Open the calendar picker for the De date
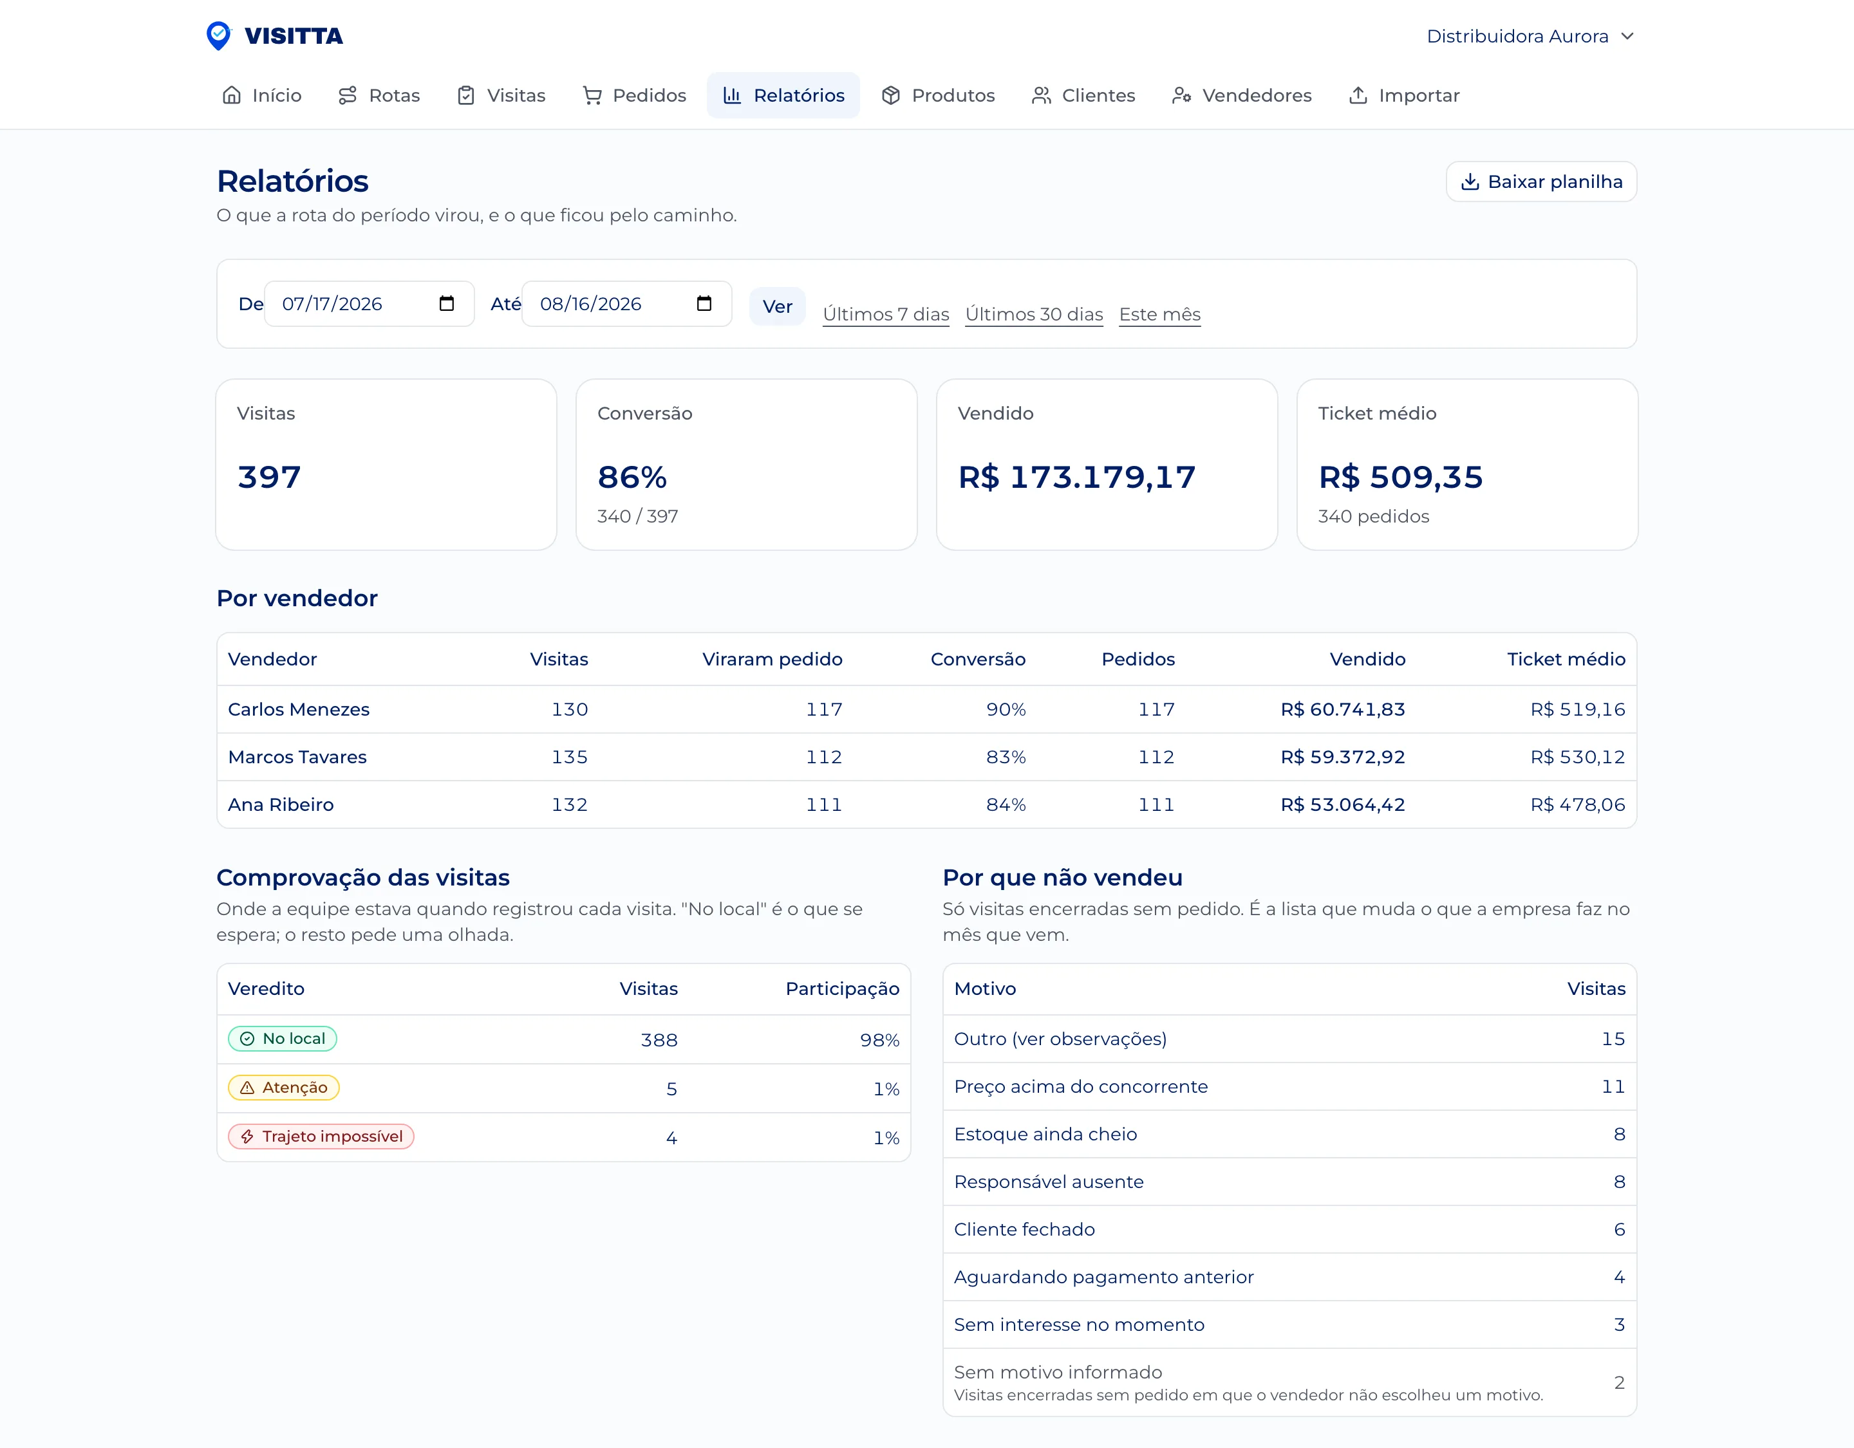This screenshot has width=1854, height=1448. pyautogui.click(x=447, y=303)
